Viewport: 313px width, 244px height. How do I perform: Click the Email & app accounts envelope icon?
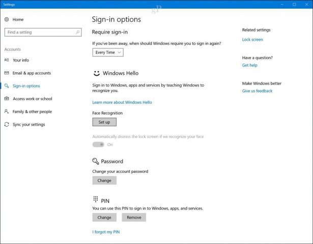7,73
